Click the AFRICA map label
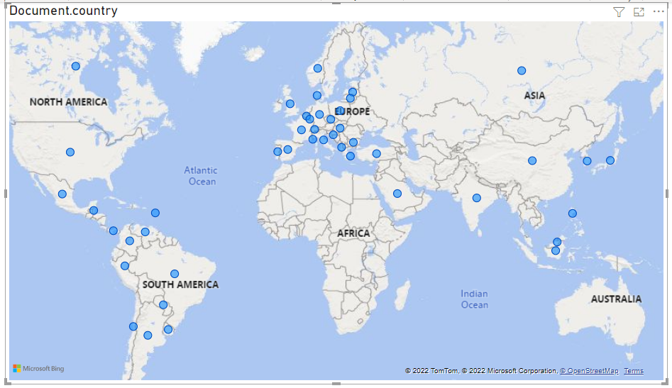The width and height of the screenshot is (672, 388). pyautogui.click(x=353, y=233)
